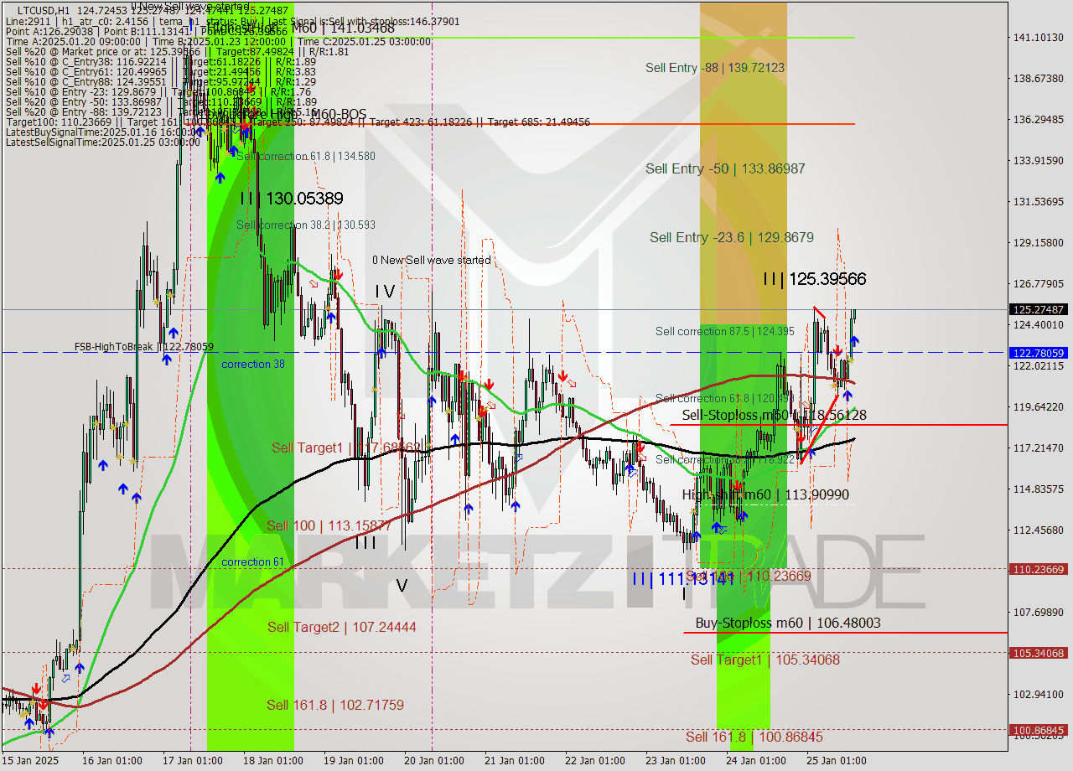This screenshot has height=771, width=1073.
Task: Click the 'Sell Entry -23.6 | 129.8679' label
Action: 732,237
